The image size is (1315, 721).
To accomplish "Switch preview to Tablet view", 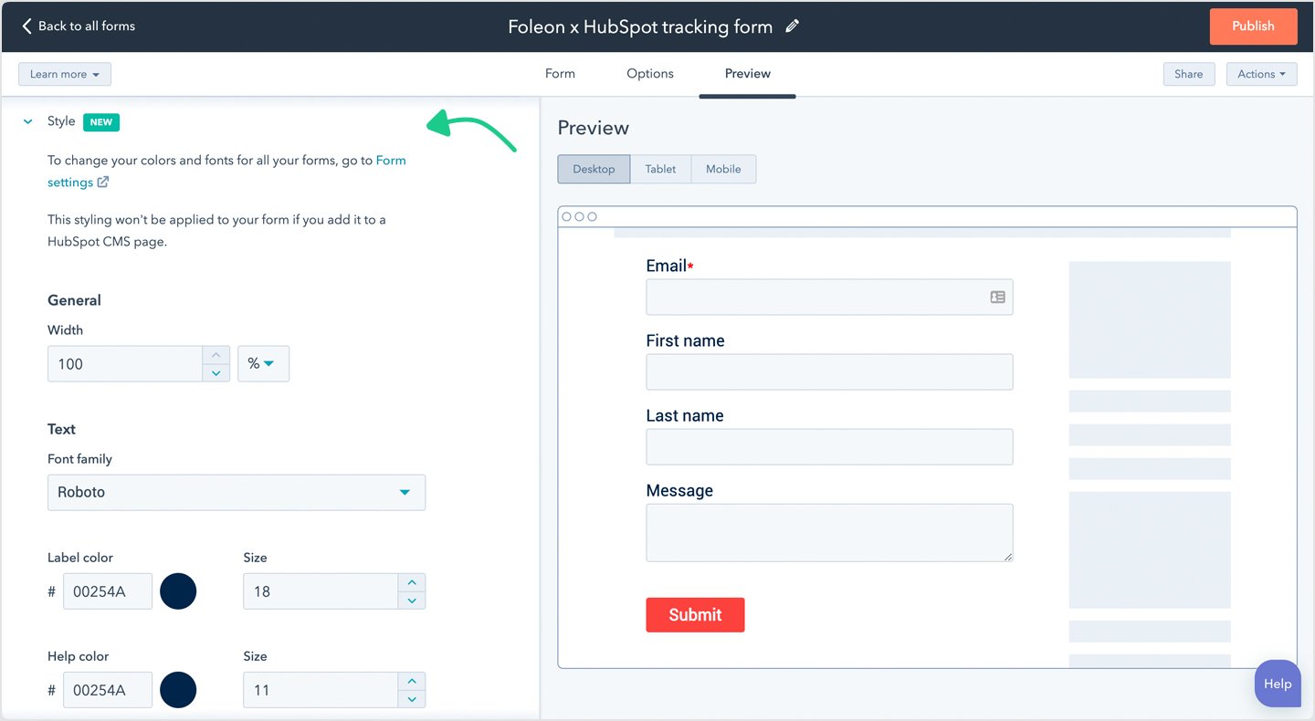I will coord(660,169).
